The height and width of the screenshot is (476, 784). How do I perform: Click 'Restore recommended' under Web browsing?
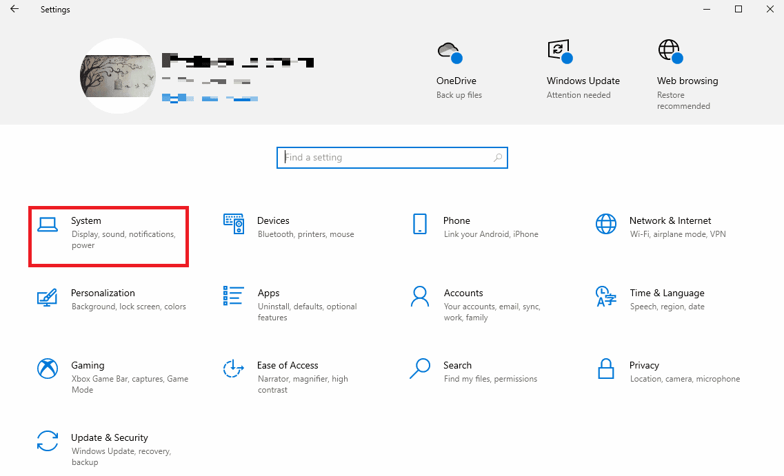pyautogui.click(x=683, y=101)
